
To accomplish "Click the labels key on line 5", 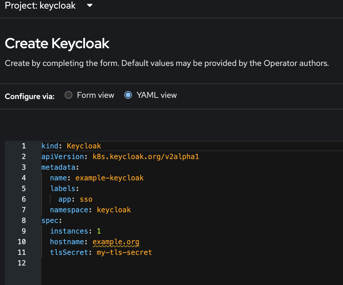I will pyautogui.click(x=63, y=188).
